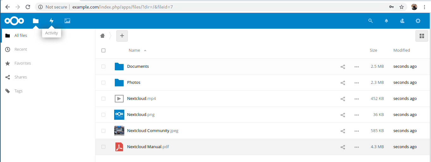Image resolution: width=431 pixels, height=162 pixels.
Task: Sort by Size column header
Action: coord(373,50)
